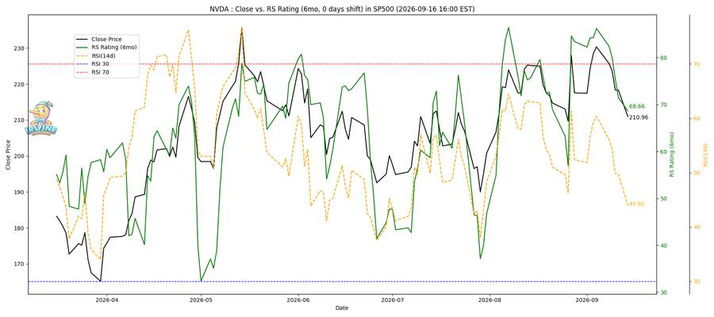Image resolution: width=714 pixels, height=317 pixels.
Task: Click the orange 40 tick on the RSI axis
Action: pos(697,227)
